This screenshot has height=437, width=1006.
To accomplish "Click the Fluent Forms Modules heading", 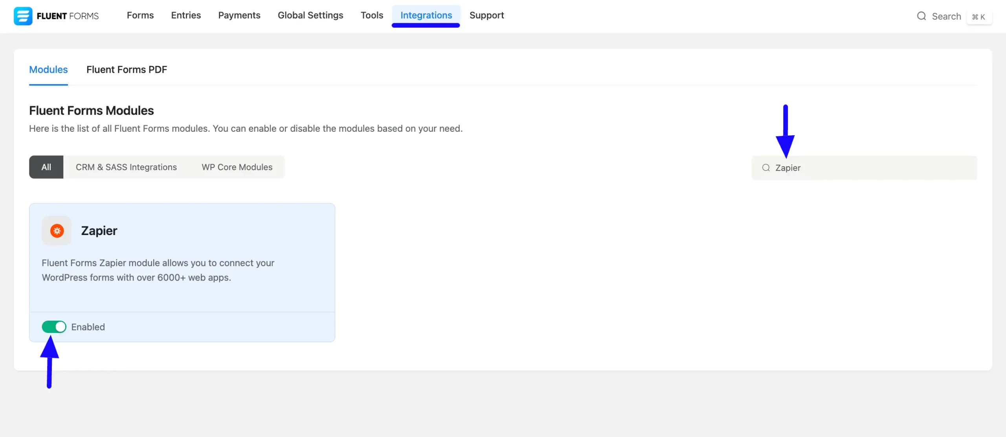I will [x=91, y=110].
